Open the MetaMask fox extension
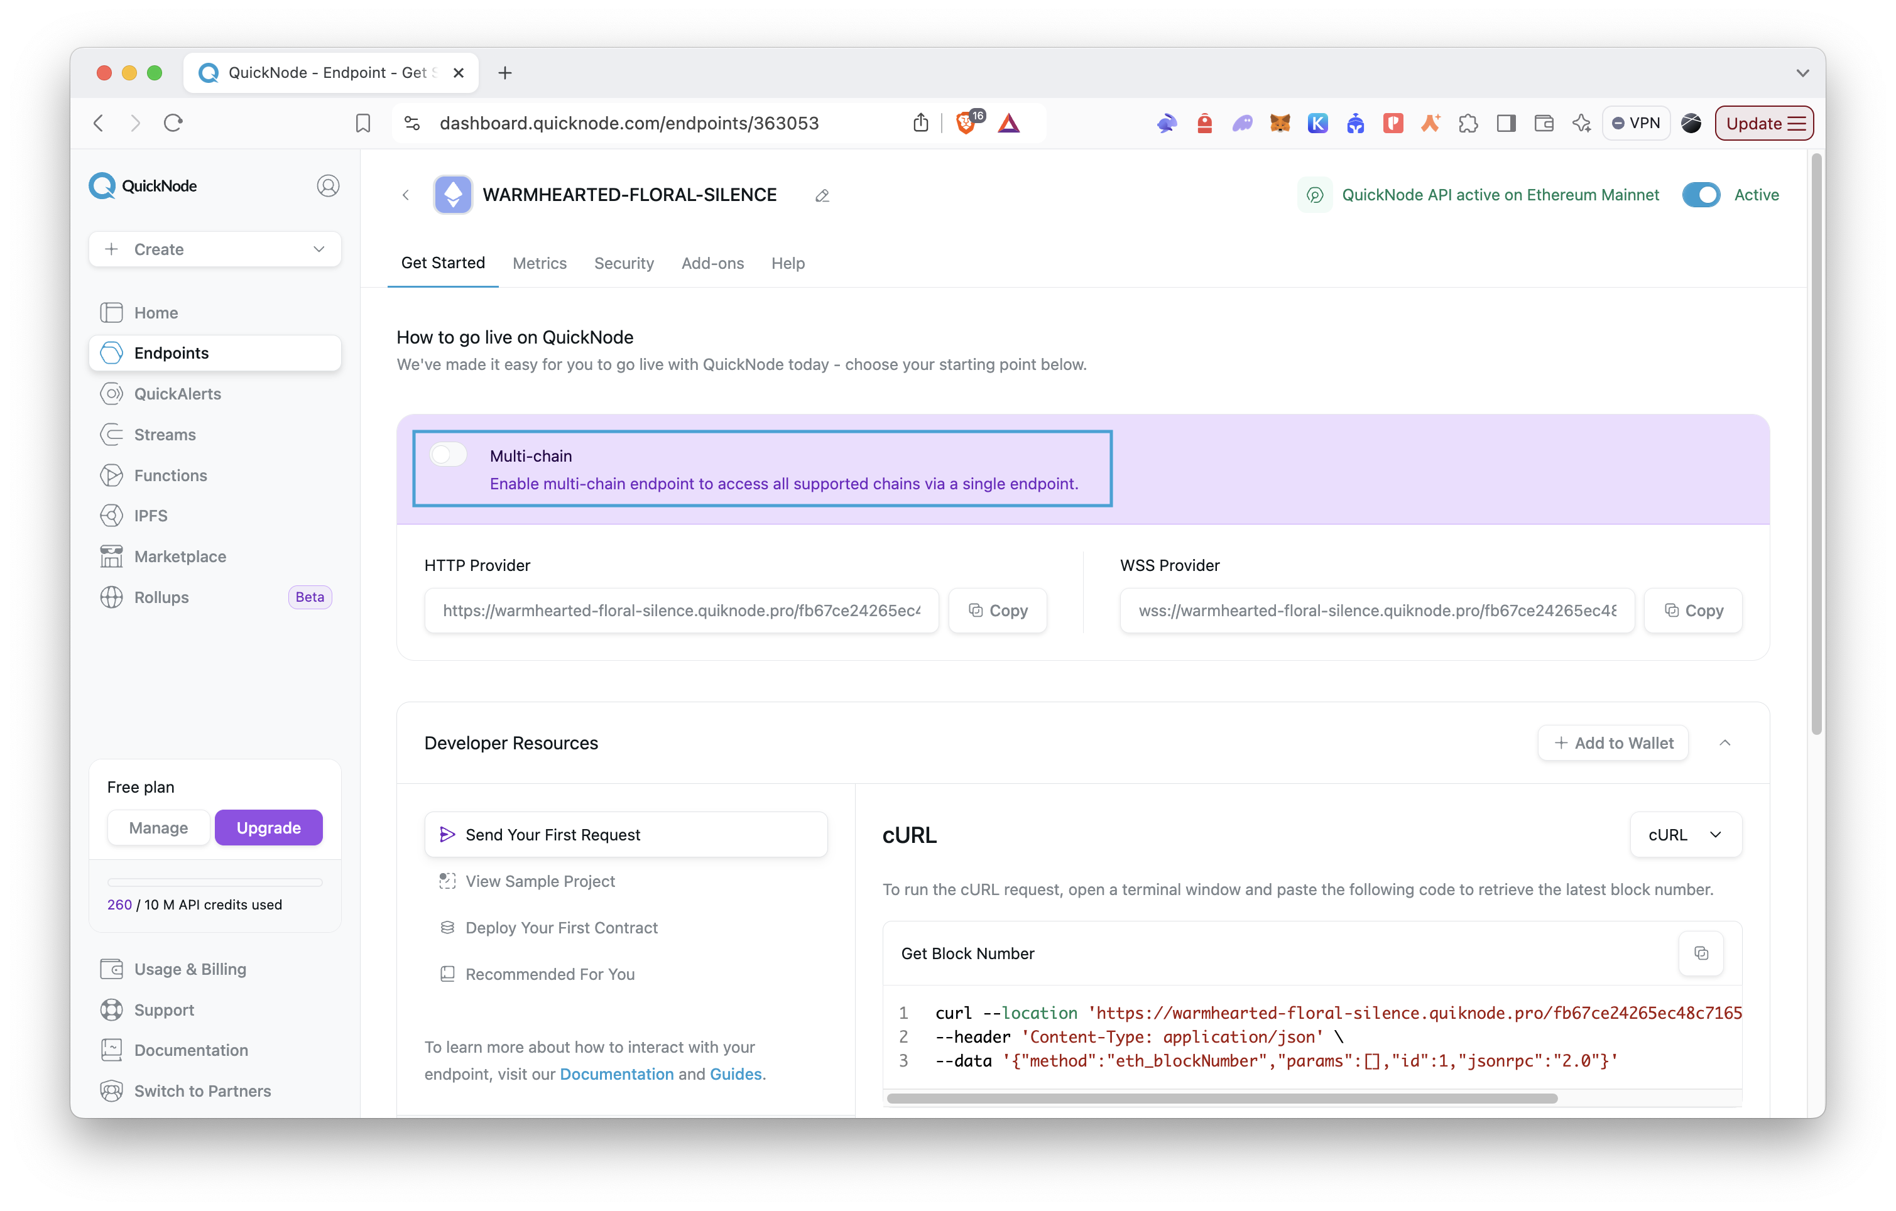Image resolution: width=1896 pixels, height=1211 pixels. tap(1280, 123)
